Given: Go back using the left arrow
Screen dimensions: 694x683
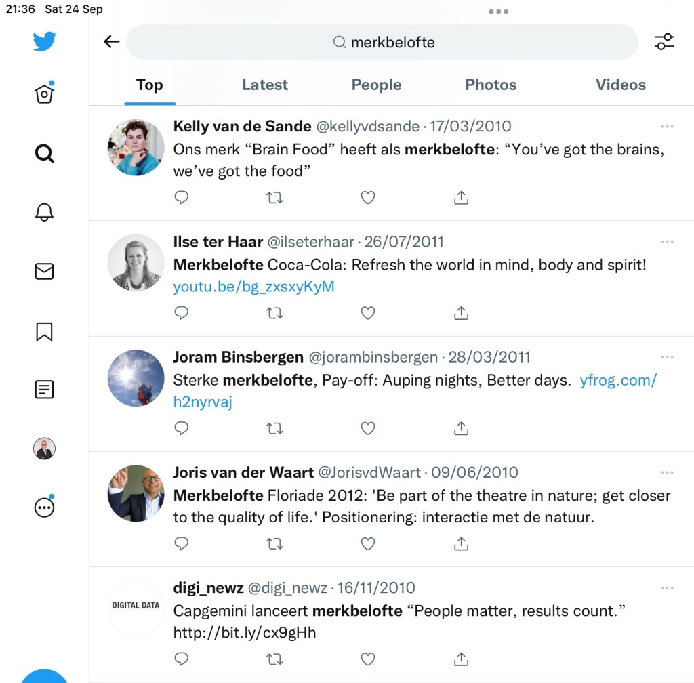Looking at the screenshot, I should click(x=111, y=42).
